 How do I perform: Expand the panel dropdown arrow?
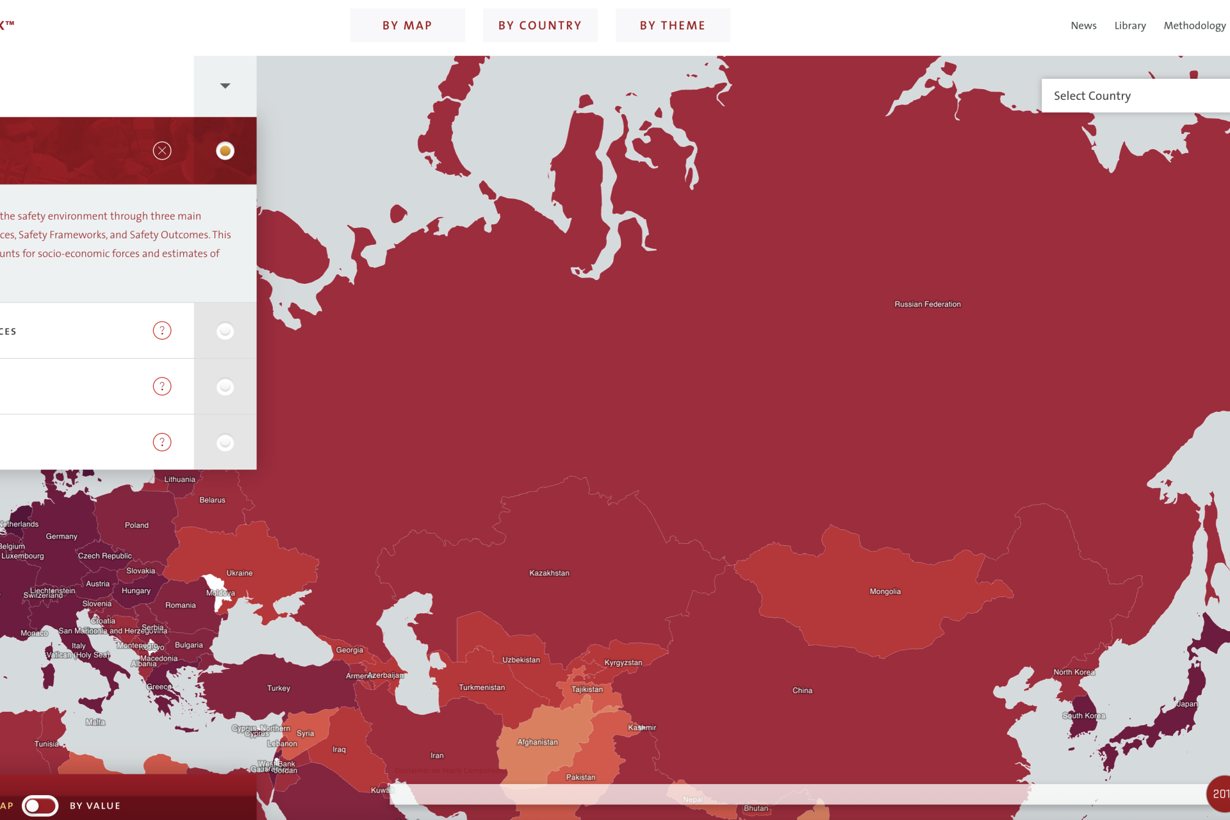(x=225, y=86)
